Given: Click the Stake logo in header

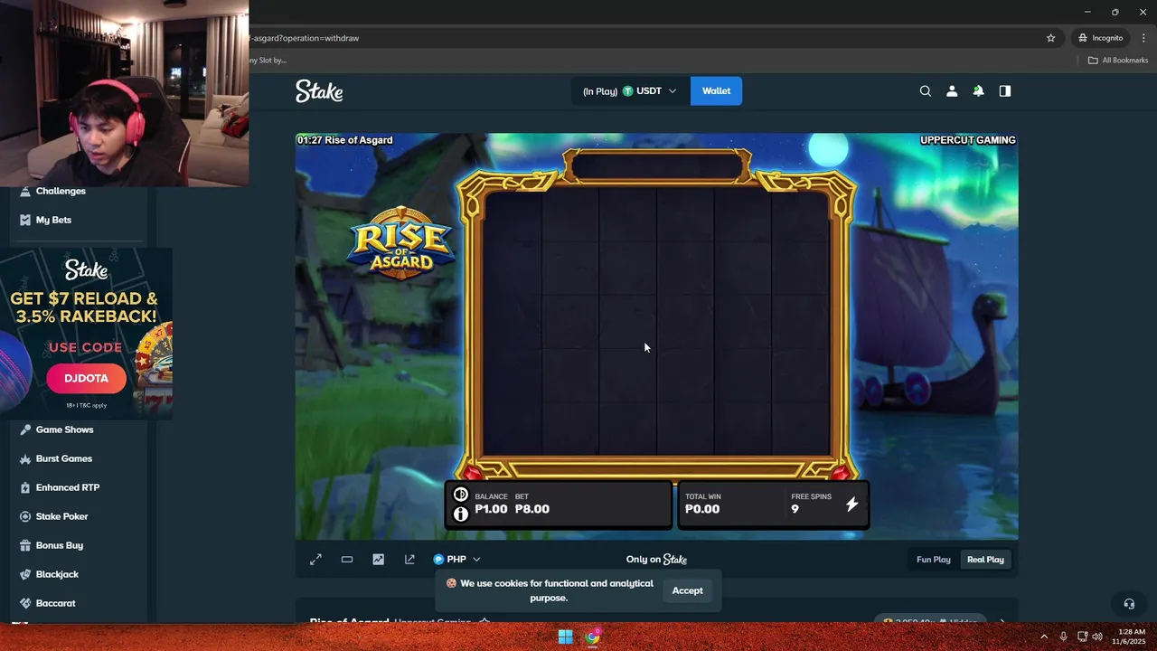Looking at the screenshot, I should pos(319,91).
